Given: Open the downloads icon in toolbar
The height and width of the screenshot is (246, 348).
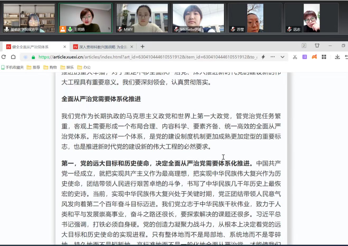Looking at the screenshot, I should [x=337, y=57].
